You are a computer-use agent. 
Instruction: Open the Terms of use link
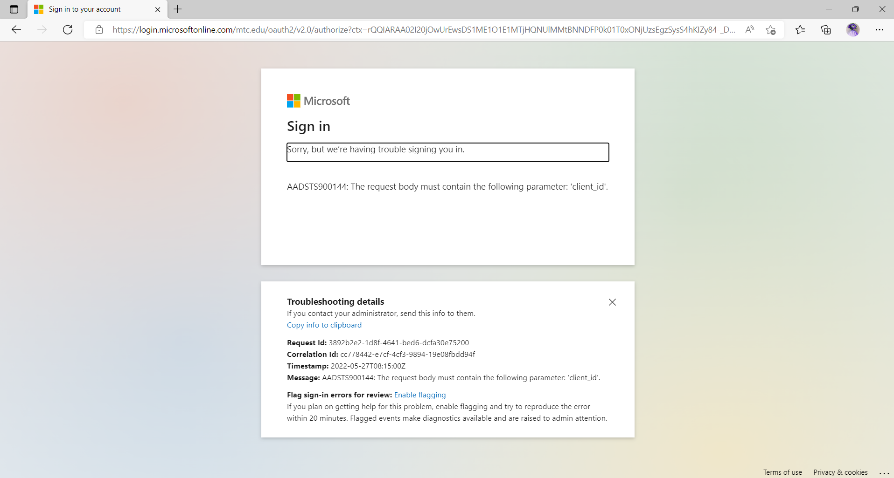point(782,472)
